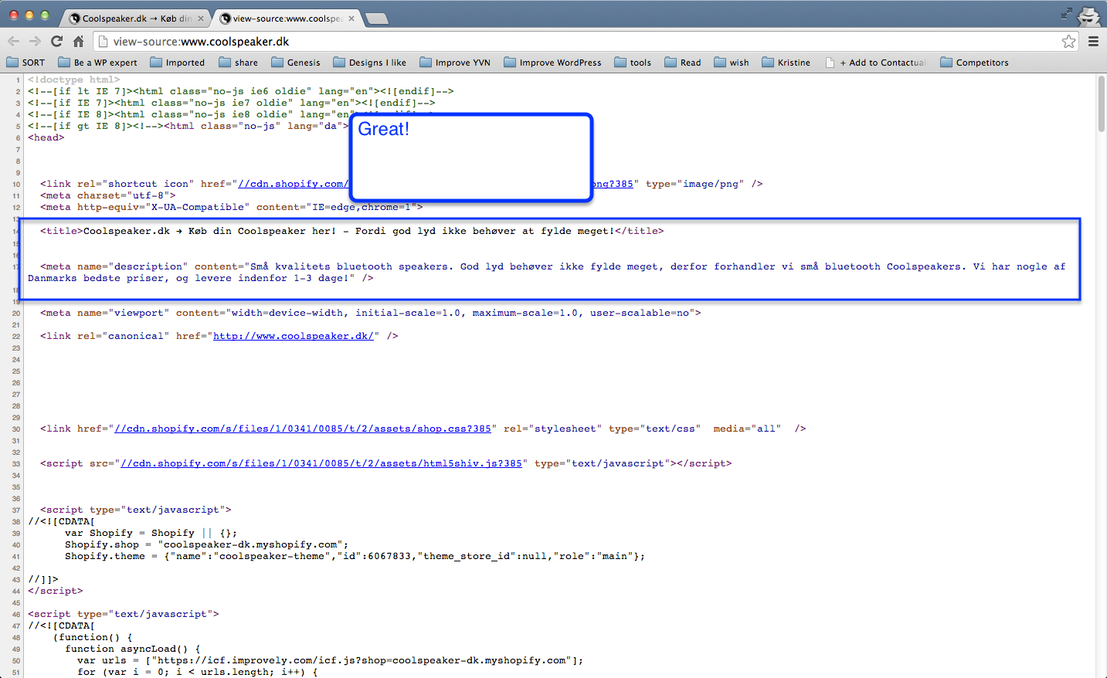Select the view-source:www.coolspeaker tab
Viewport: 1107px width, 678px height.
click(x=287, y=19)
